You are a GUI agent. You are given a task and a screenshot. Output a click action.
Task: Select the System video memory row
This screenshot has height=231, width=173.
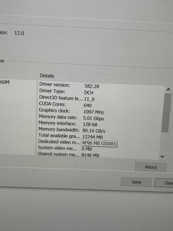click(x=65, y=148)
